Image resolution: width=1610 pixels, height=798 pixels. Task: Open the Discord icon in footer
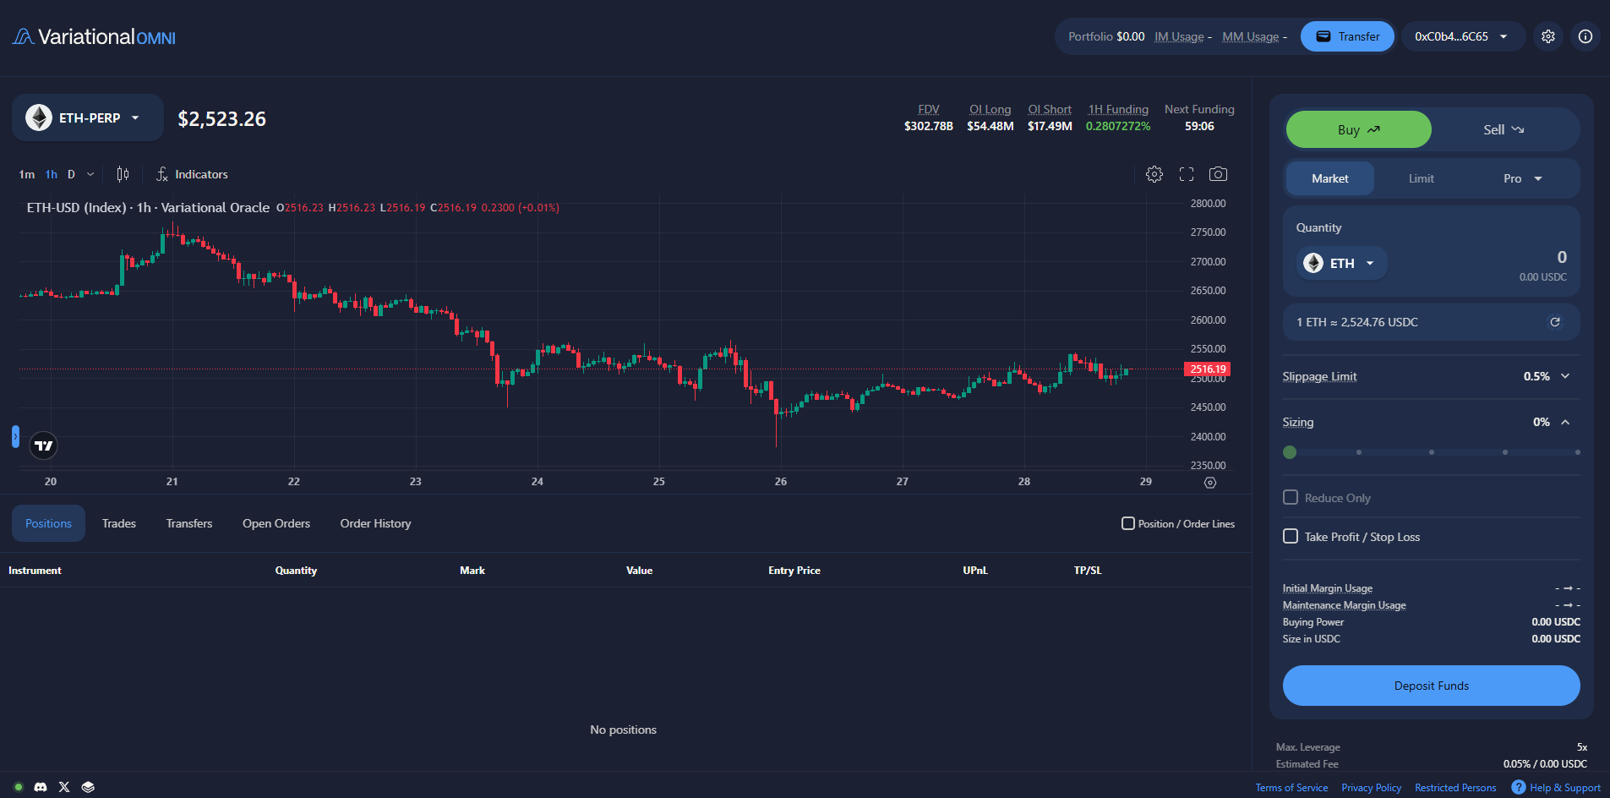(x=41, y=787)
